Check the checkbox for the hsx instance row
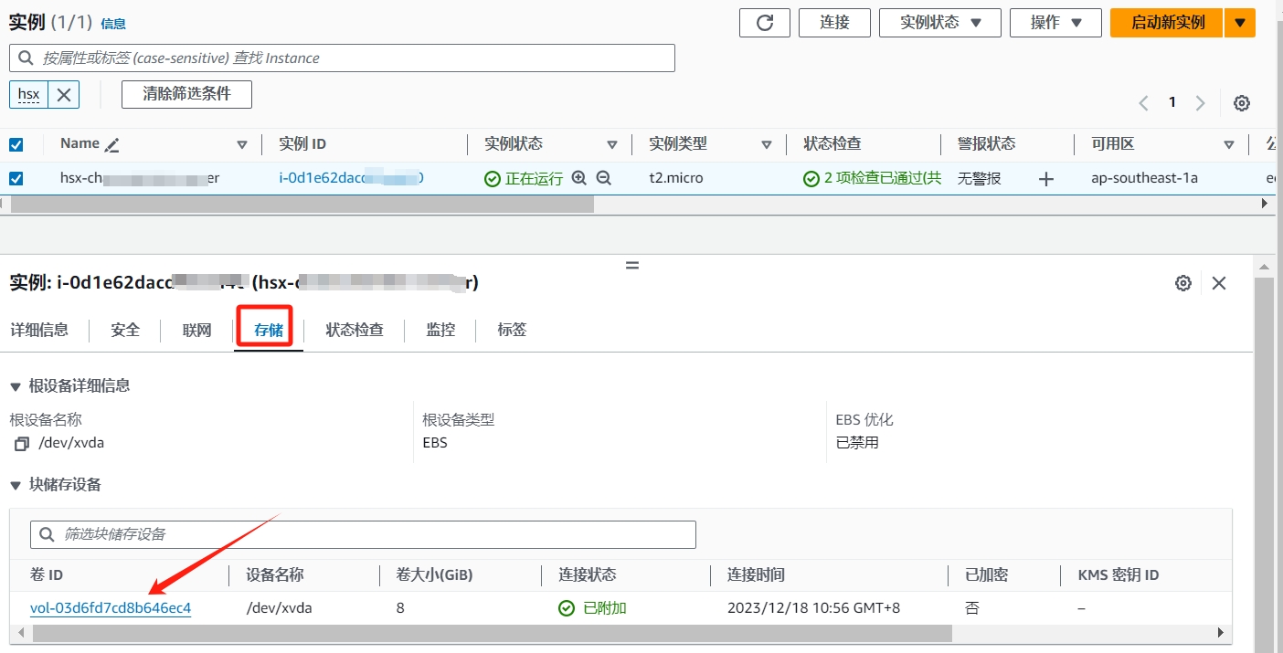The image size is (1283, 653). (x=15, y=178)
